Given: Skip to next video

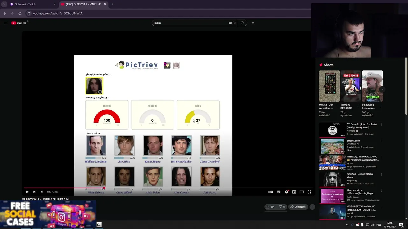Looking at the screenshot, I should coord(35,192).
